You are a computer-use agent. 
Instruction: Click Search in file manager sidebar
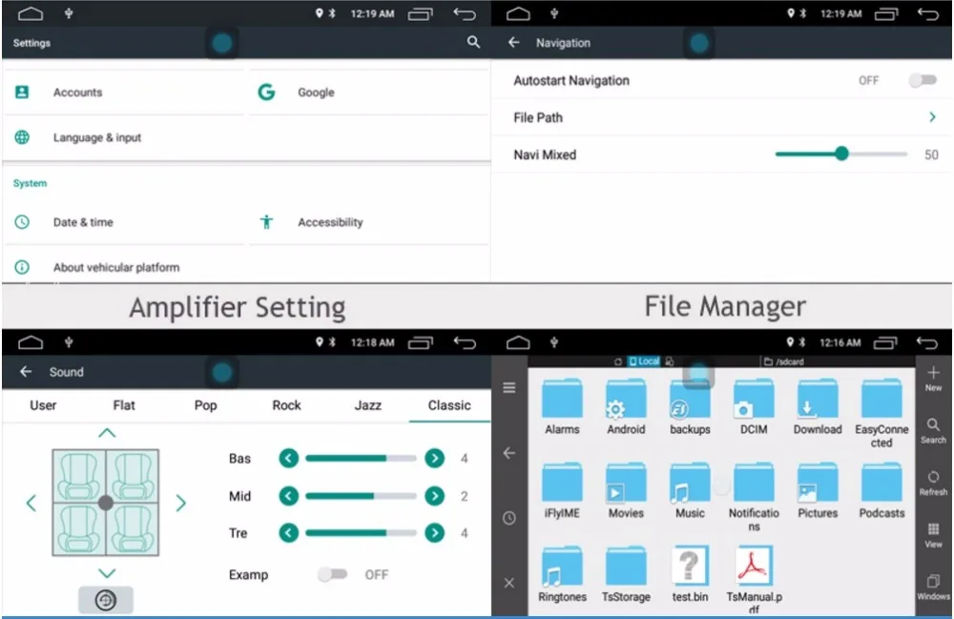tap(933, 431)
